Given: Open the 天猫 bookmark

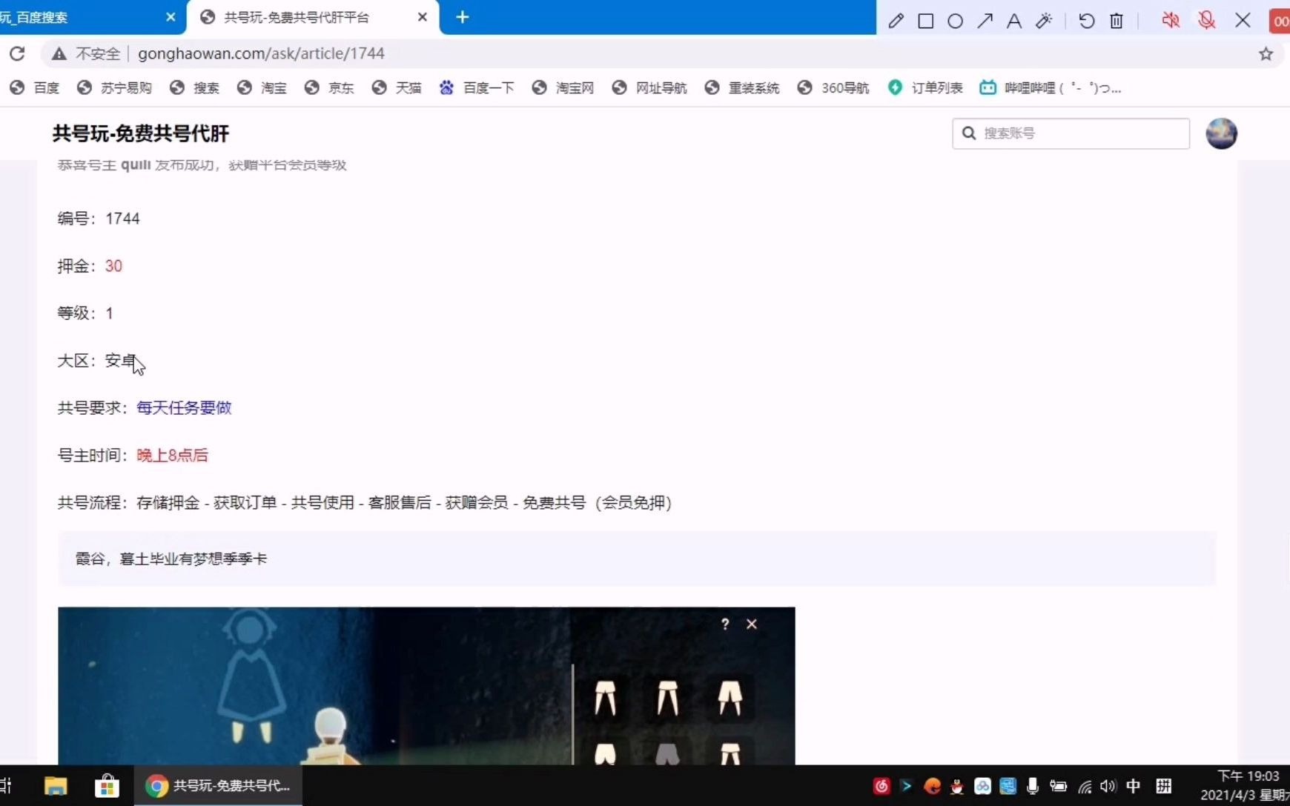Looking at the screenshot, I should (397, 87).
